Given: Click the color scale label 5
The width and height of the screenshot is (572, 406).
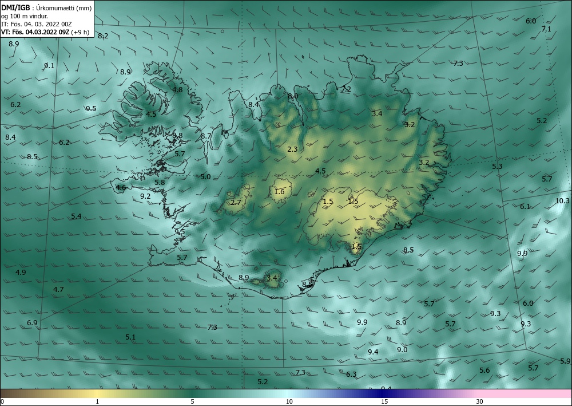Looking at the screenshot, I should [192, 401].
